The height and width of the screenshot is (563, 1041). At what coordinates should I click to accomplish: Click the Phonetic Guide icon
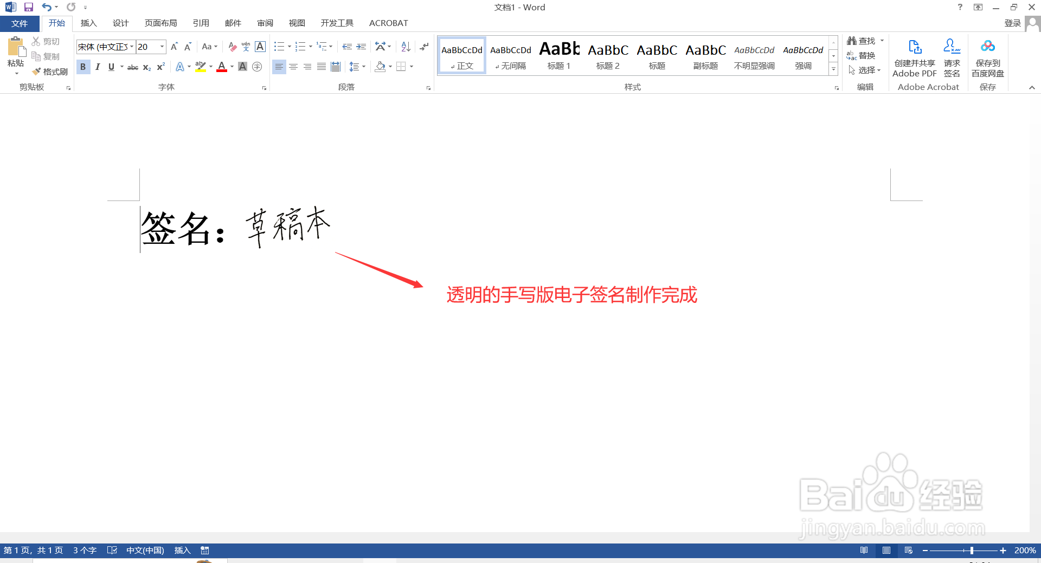pos(246,47)
